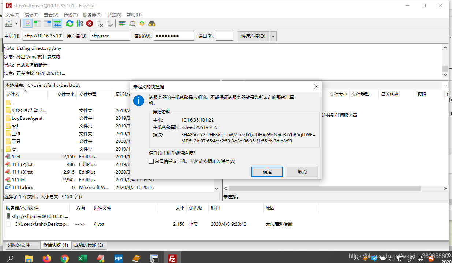Select the sftp://sftpuser@10.16.35 queue server entry
452x263 pixels.
pos(40,216)
